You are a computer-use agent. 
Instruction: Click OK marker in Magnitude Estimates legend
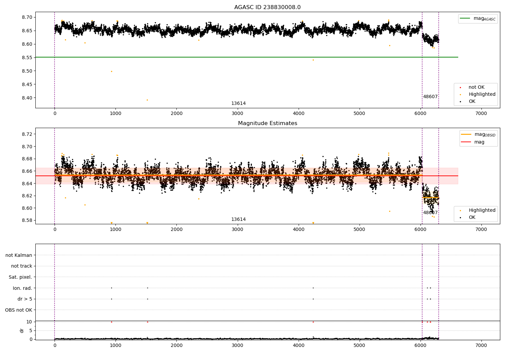(460, 218)
